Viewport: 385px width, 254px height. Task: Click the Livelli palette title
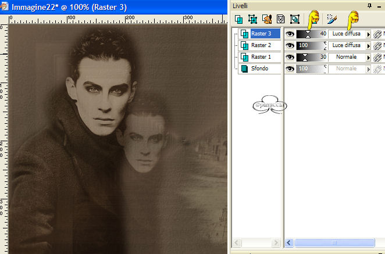click(x=240, y=6)
